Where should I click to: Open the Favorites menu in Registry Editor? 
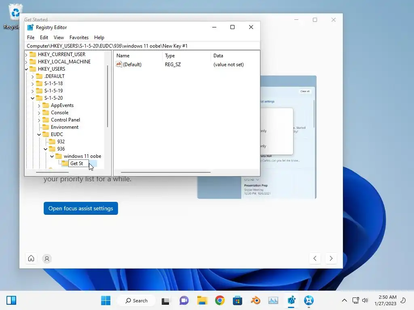(79, 38)
